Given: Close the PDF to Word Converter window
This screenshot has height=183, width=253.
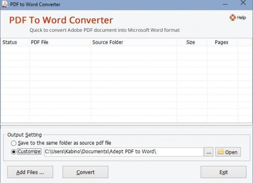Looking at the screenshot, I should coord(243,3).
